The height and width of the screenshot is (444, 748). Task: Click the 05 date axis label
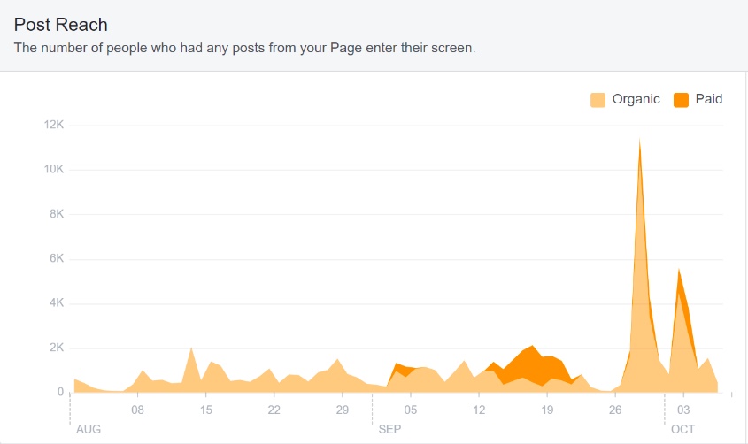coord(410,410)
